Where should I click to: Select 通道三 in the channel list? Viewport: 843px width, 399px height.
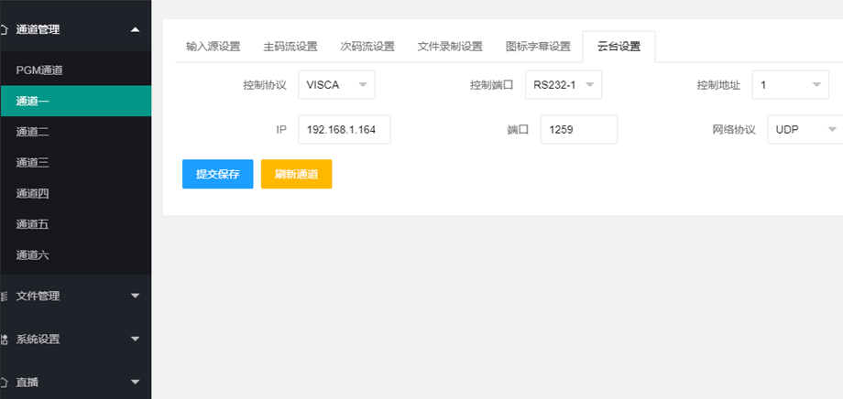tap(32, 163)
